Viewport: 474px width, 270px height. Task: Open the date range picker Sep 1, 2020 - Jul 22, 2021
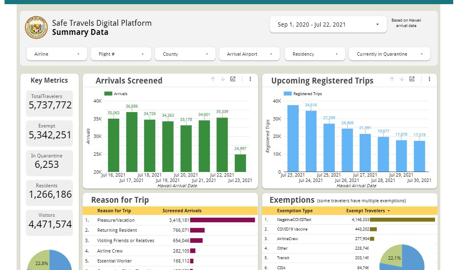point(328,25)
